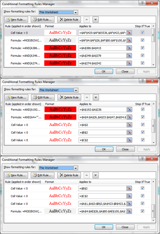This screenshot has width=160, height=234.
Task: Click range selector icon beside =$A$192:$A$236
Action: pos(129,110)
